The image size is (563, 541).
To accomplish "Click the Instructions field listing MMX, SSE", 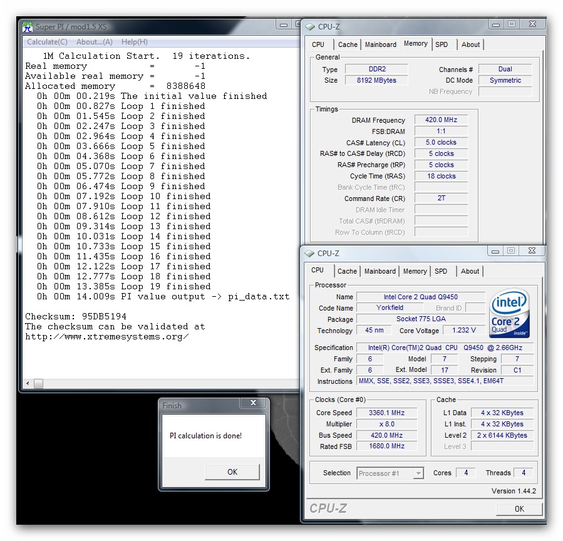I will point(445,381).
